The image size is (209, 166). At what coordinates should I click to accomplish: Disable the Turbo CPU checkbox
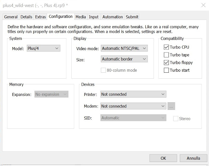(166, 47)
